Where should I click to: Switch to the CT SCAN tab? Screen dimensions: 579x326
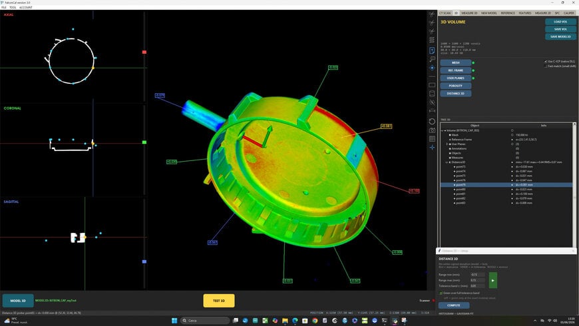pos(445,13)
